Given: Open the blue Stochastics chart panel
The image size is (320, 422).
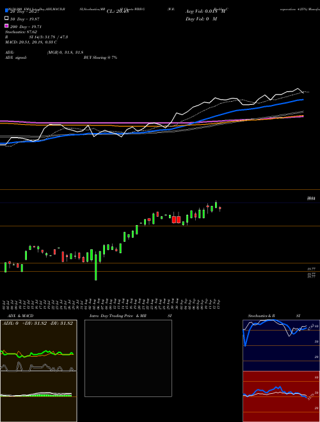Looking at the screenshot, I should (x=281, y=345).
